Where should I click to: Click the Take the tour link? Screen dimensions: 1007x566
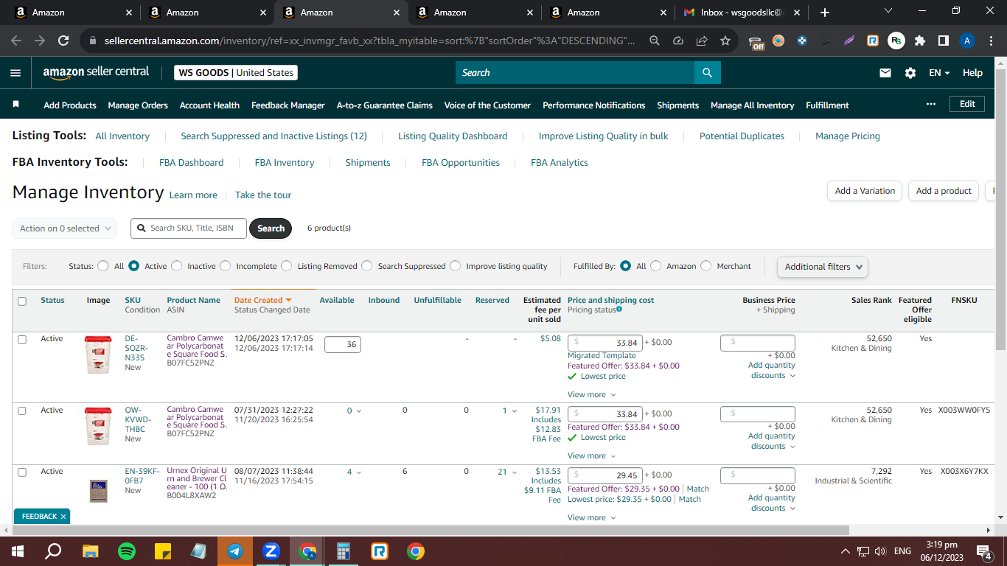pos(263,195)
